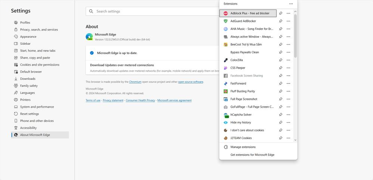
Task: Open more actions for CSS Peeper
Action: click(288, 68)
